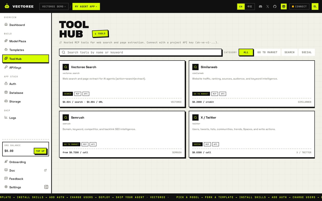Click the API tag on Similarweb card
The image size is (322, 201).
[223, 94]
